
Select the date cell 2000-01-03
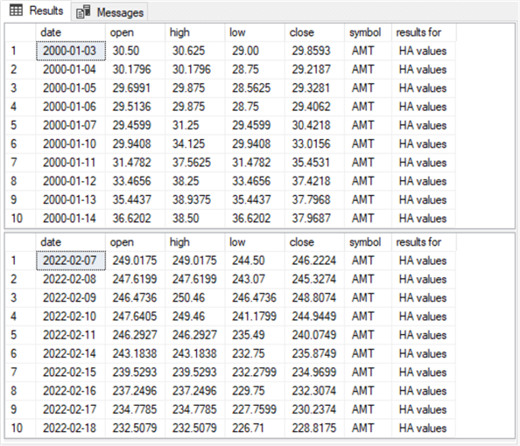click(71, 51)
